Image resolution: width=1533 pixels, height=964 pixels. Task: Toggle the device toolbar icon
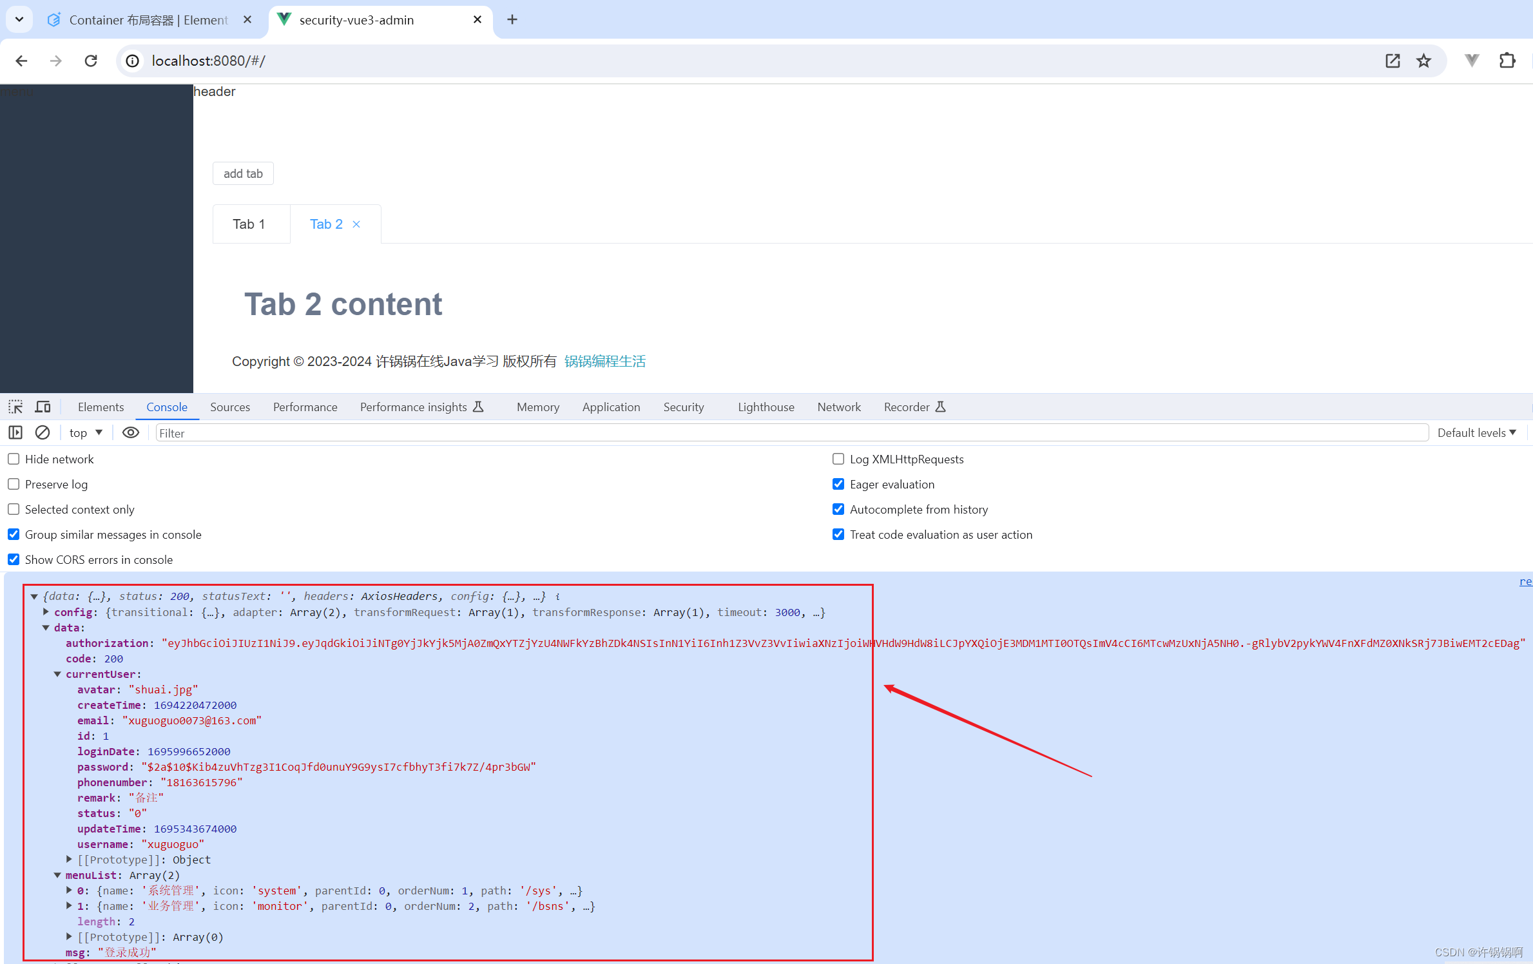point(43,407)
